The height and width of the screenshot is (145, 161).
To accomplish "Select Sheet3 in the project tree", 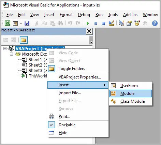I will pyautogui.click(x=38, y=70).
